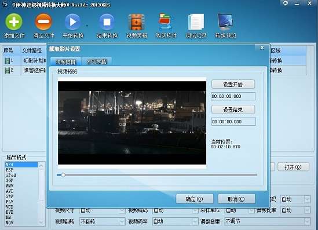The image size is (318, 230).
Task: Click the video position slider handle
Action: tap(63, 174)
